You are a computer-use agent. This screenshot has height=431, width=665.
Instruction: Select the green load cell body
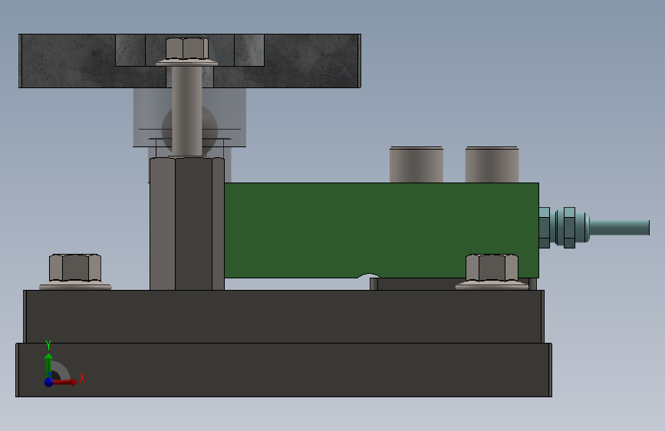pyautogui.click(x=381, y=230)
